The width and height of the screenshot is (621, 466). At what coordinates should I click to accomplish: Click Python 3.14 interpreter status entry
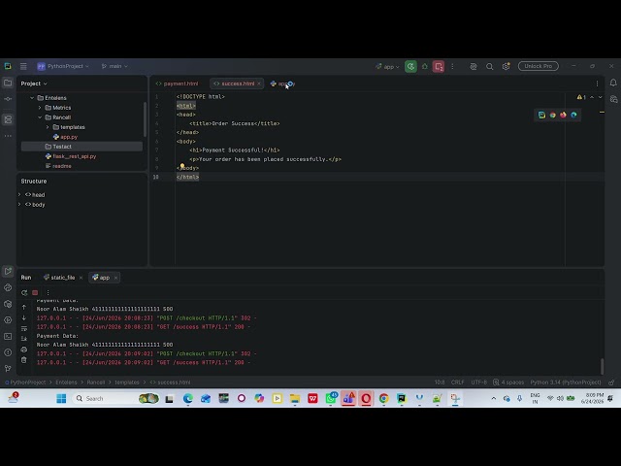[565, 383]
